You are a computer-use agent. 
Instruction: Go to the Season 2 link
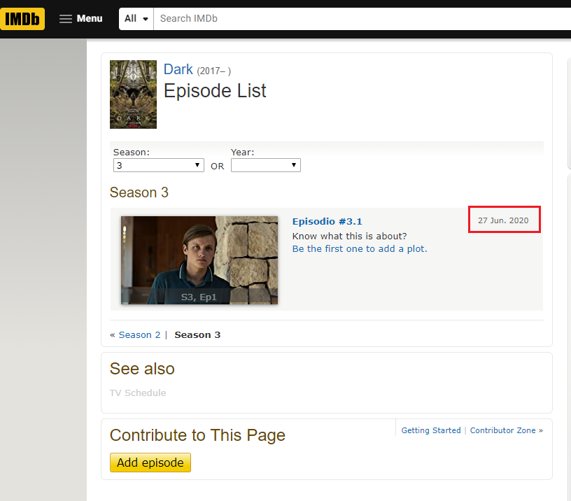(x=139, y=335)
